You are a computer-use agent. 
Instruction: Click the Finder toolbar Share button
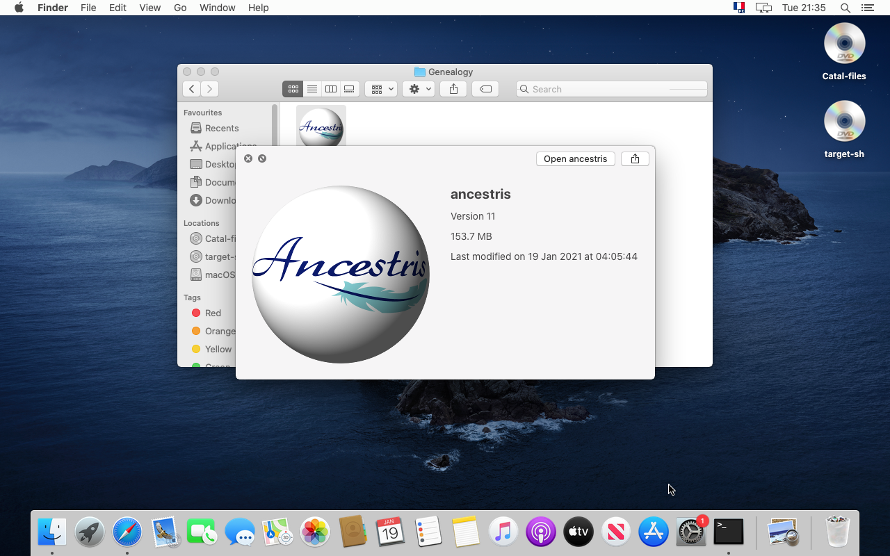point(453,89)
